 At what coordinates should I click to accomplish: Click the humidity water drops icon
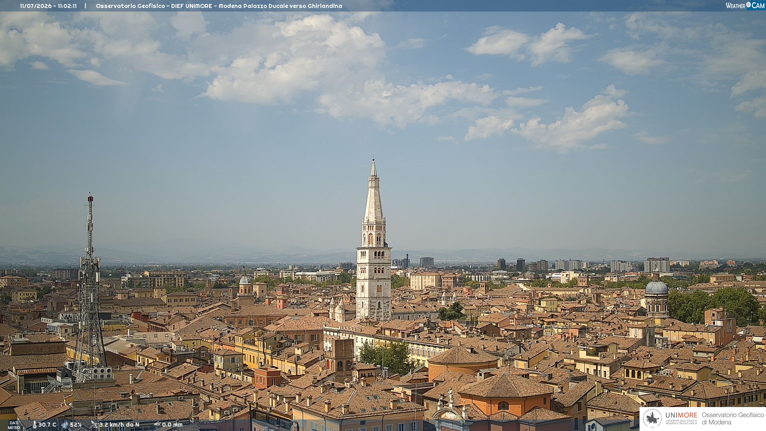pos(65,425)
